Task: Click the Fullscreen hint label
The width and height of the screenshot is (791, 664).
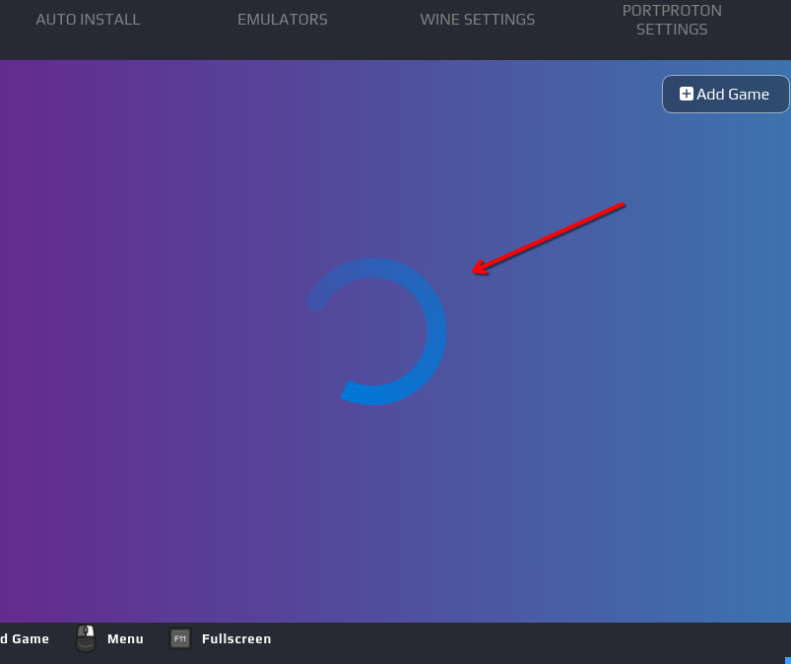Action: coord(236,638)
